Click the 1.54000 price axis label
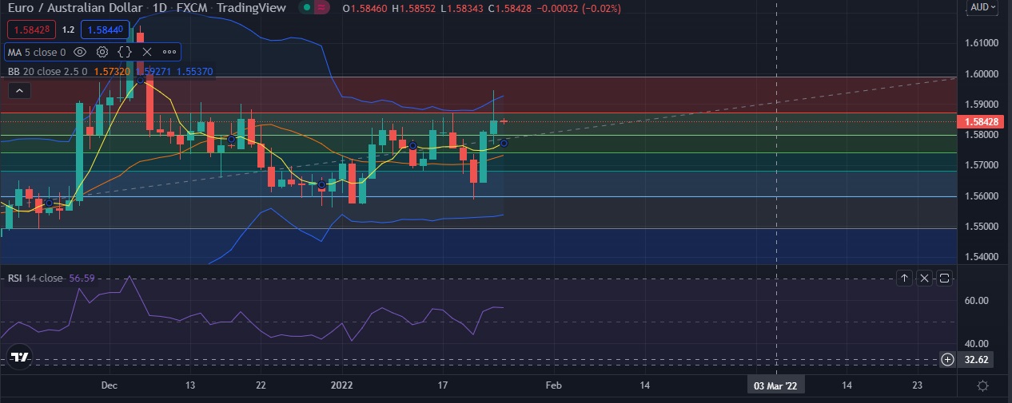The height and width of the screenshot is (403, 1012). pyautogui.click(x=980, y=258)
